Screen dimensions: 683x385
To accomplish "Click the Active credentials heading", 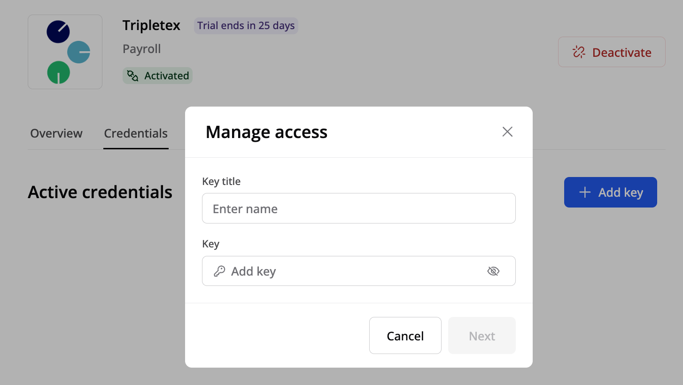I will pos(100,192).
